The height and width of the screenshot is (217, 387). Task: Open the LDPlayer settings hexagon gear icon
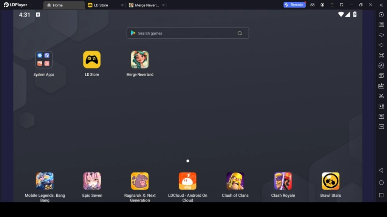click(381, 15)
